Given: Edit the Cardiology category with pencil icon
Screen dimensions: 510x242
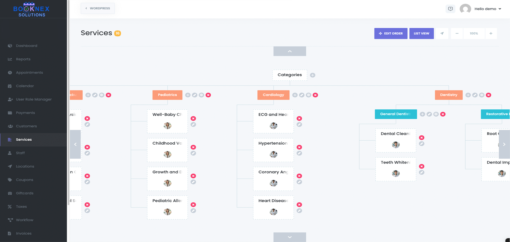Looking at the screenshot, I should tap(302, 95).
